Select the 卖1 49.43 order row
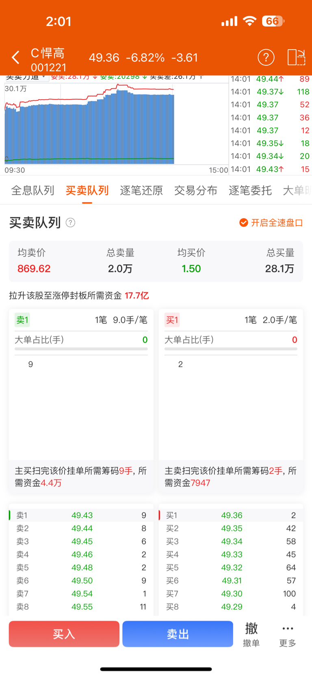312x677 pixels. [81, 515]
